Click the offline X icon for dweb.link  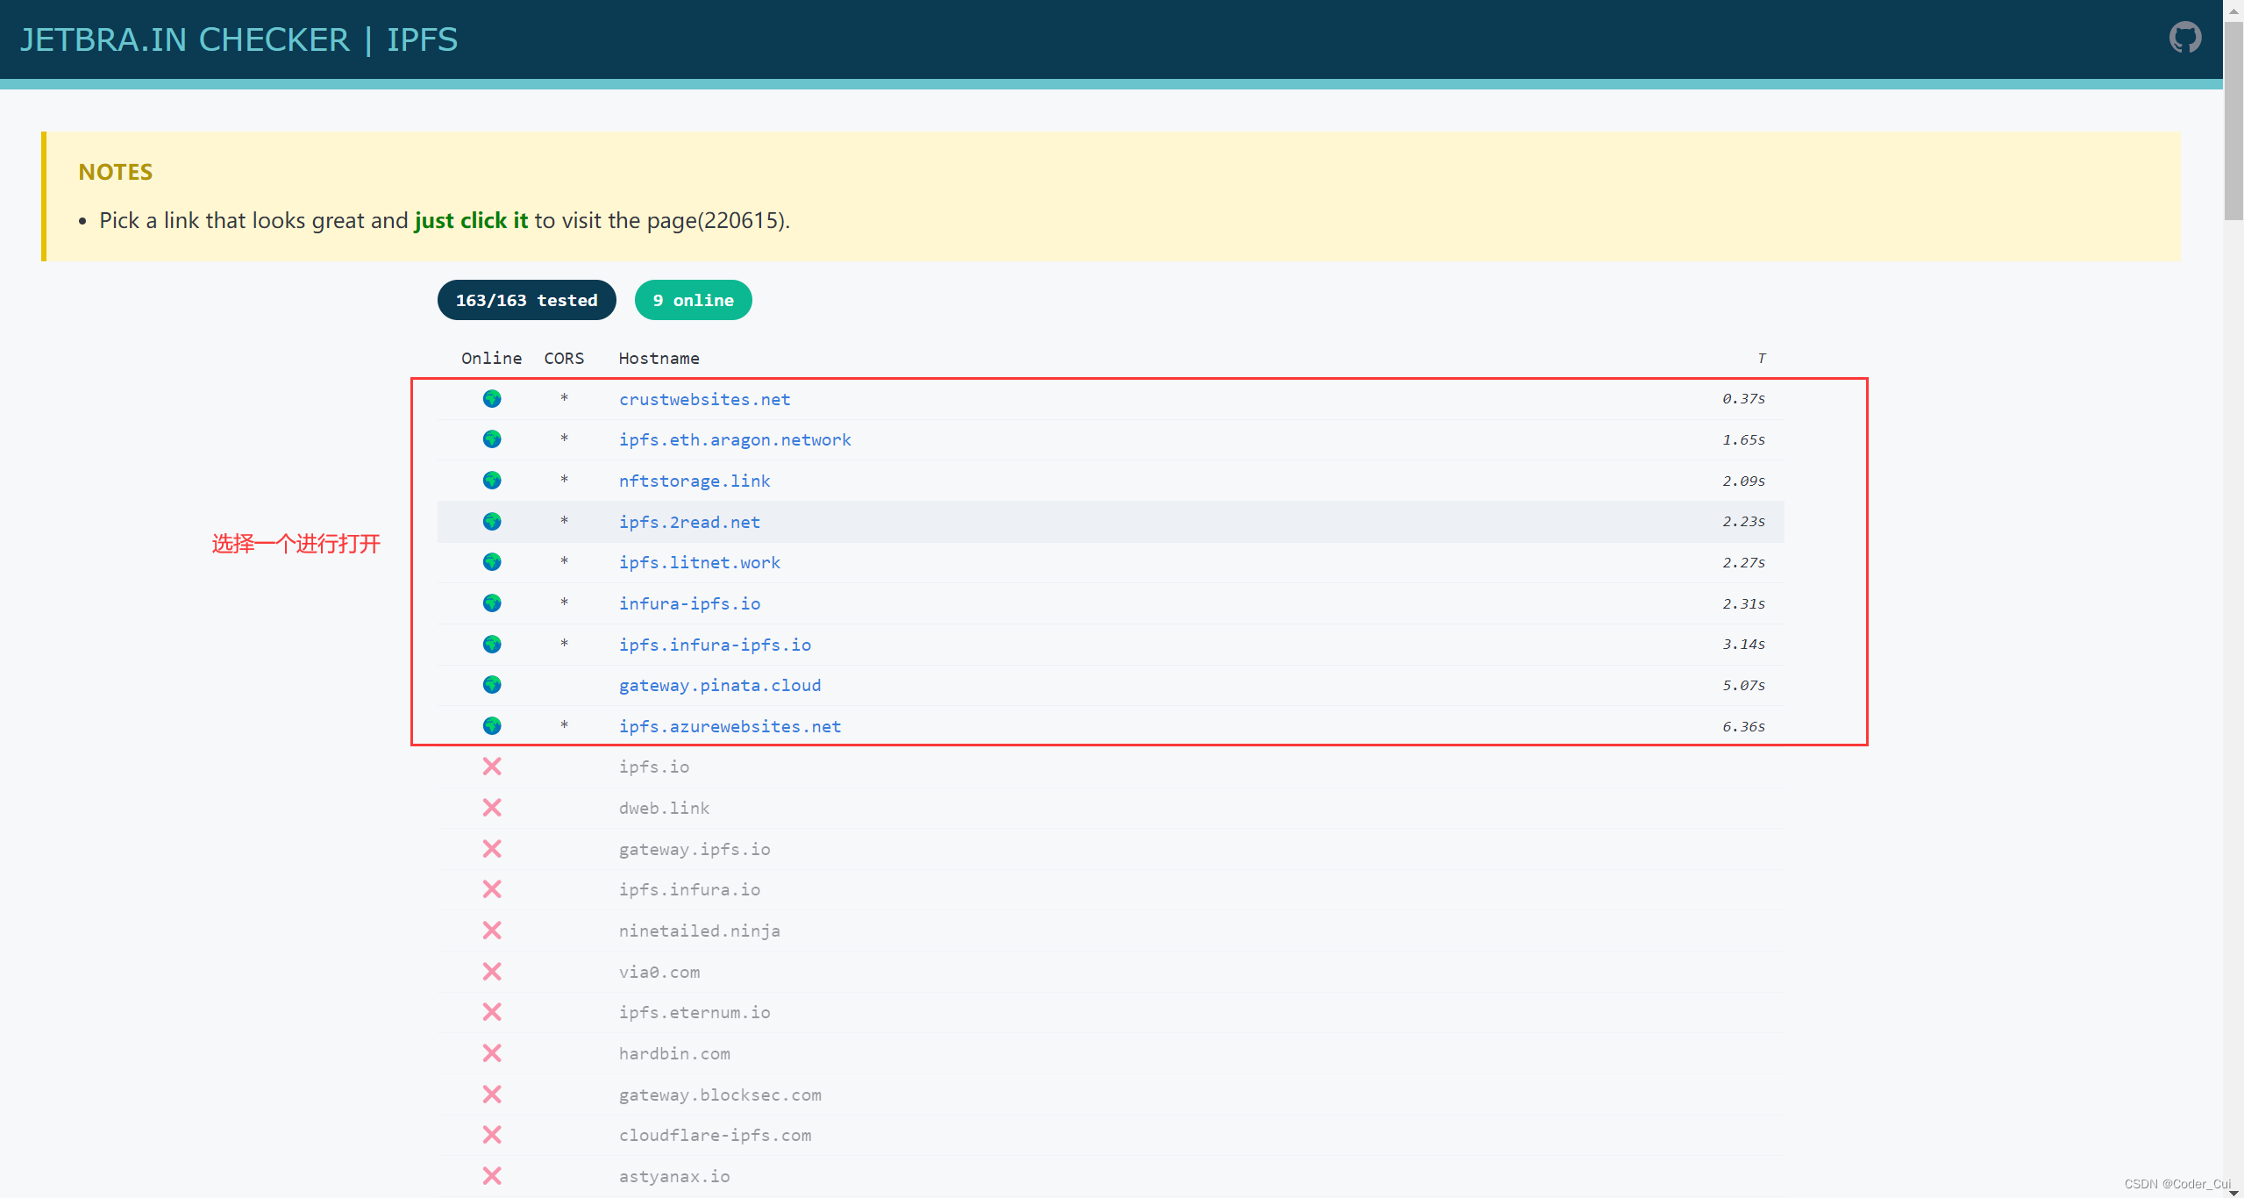[492, 808]
